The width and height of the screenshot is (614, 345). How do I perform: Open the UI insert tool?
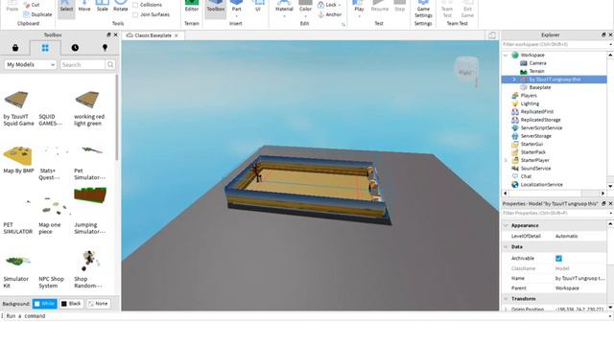[258, 8]
